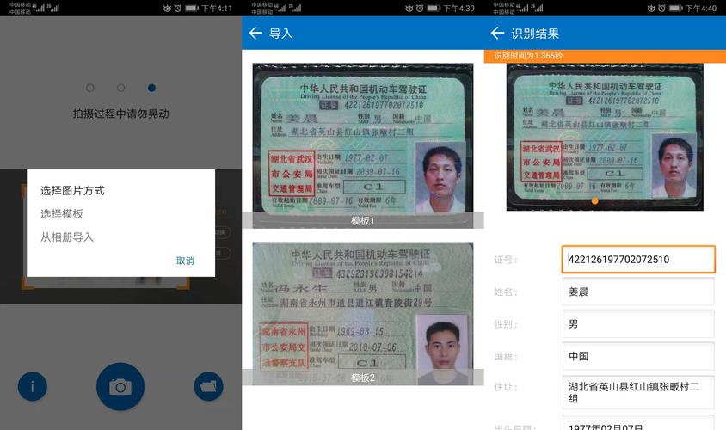The width and height of the screenshot is (726, 430).
Task: Go back from the 识别结果 screen
Action: [x=497, y=34]
